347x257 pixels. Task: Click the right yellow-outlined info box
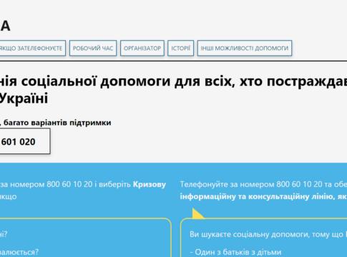point(263,238)
